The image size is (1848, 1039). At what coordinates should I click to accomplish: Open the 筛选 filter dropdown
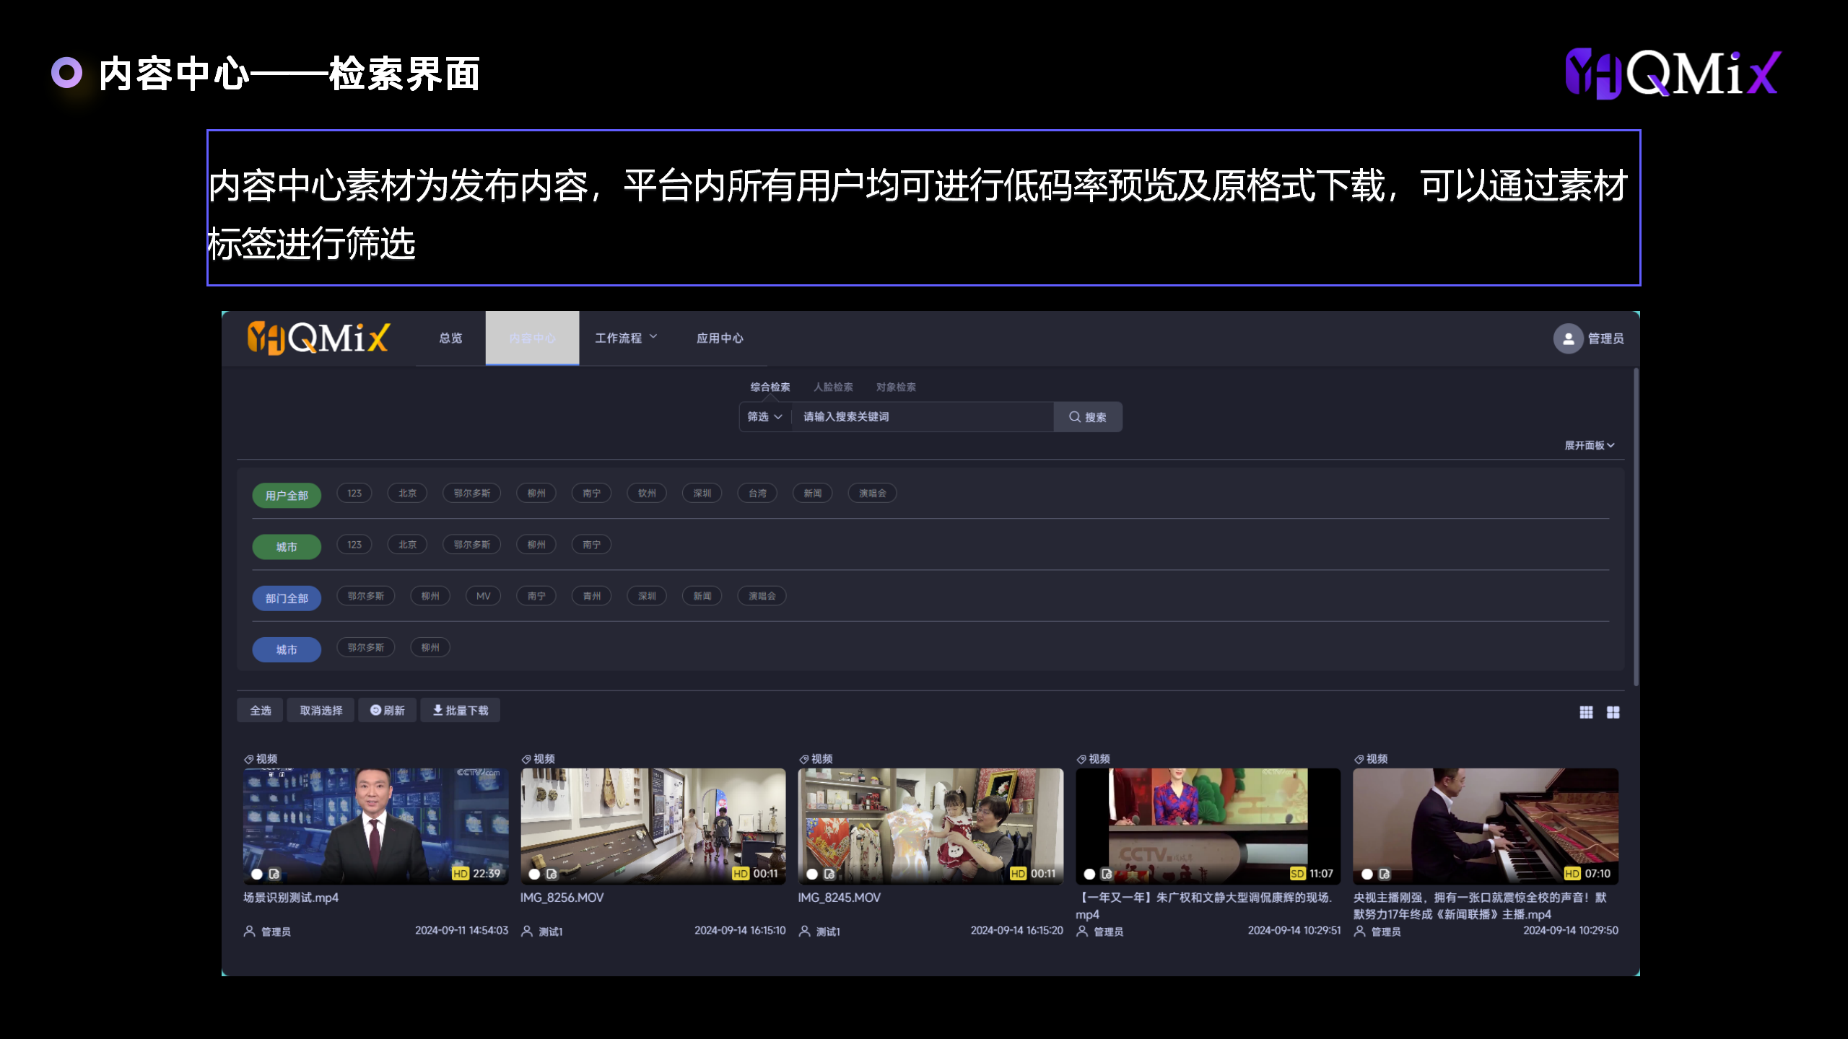(764, 417)
